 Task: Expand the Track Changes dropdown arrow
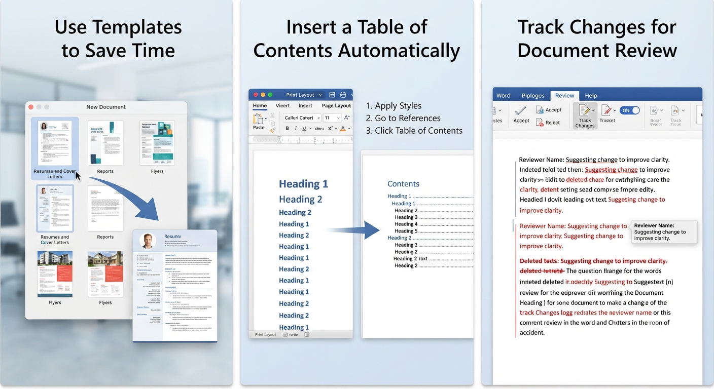tap(593, 110)
